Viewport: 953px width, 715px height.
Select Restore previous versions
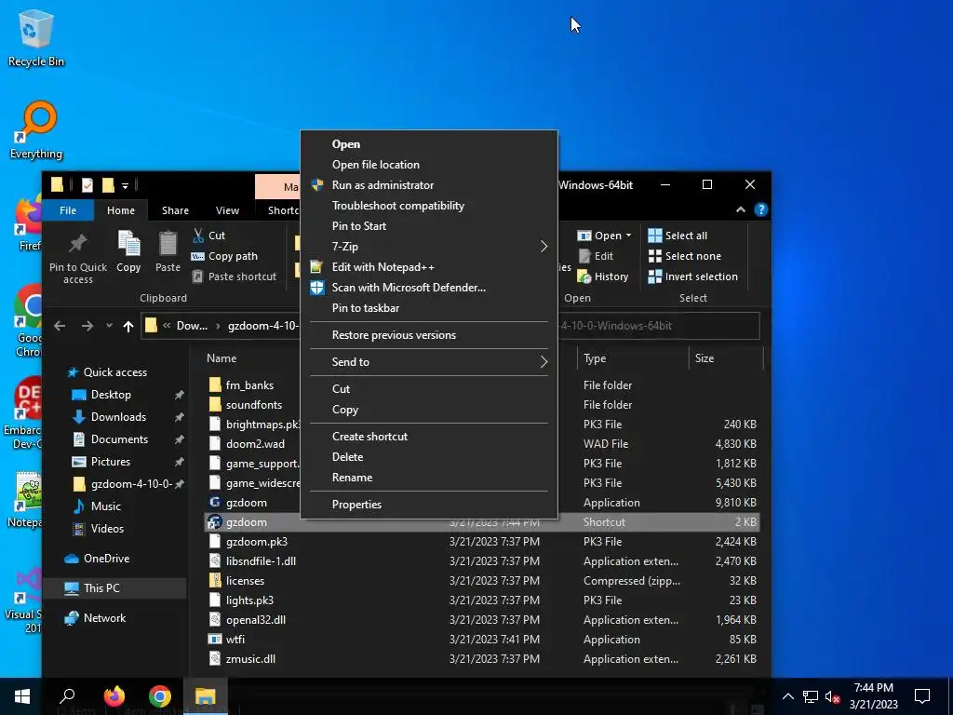pyautogui.click(x=428, y=335)
